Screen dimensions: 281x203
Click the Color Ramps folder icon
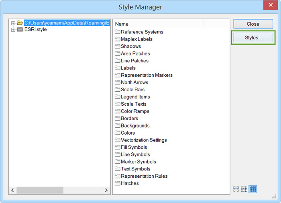click(x=118, y=111)
